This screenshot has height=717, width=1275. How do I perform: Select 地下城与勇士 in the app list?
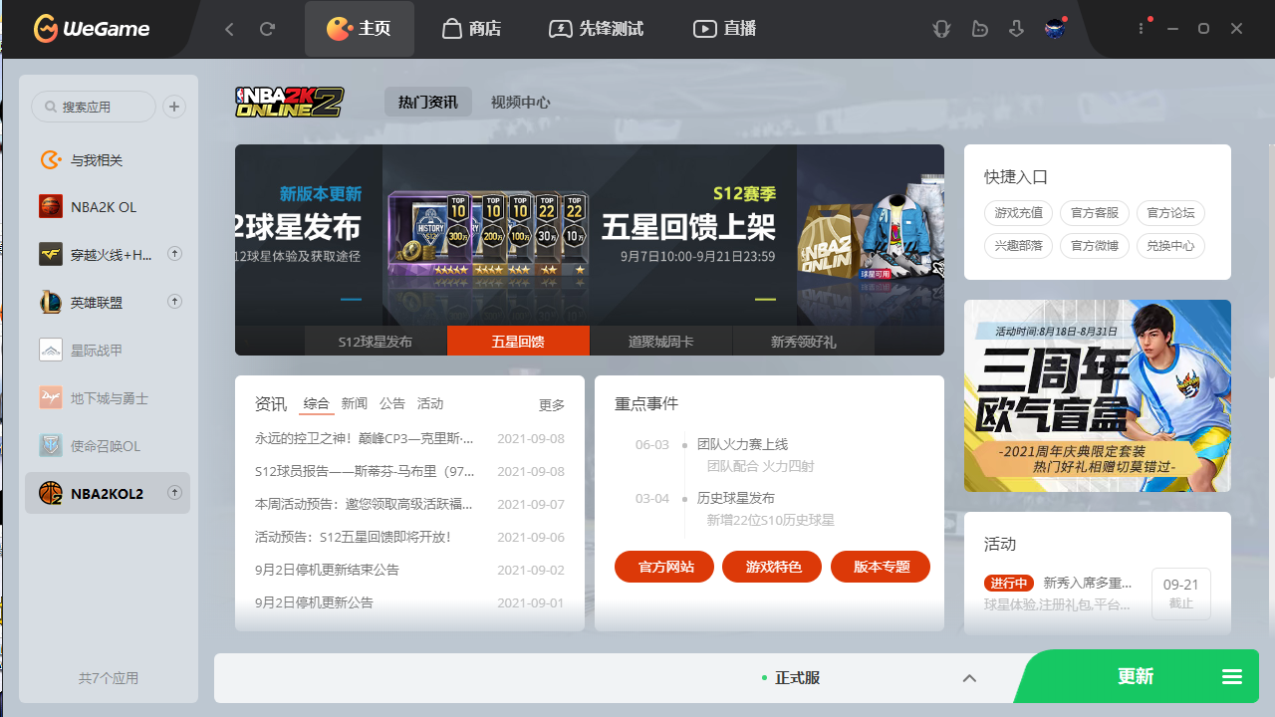pyautogui.click(x=108, y=398)
